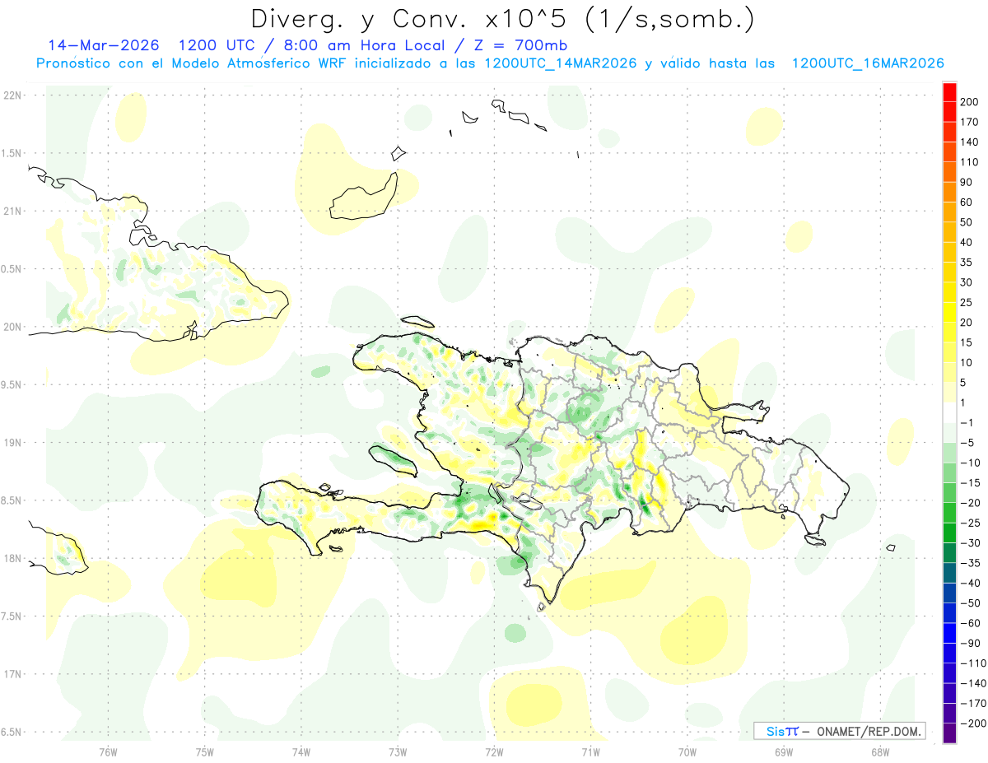The image size is (988, 763).
Task: Click the "17N" latitude label
Action: [x=12, y=674]
